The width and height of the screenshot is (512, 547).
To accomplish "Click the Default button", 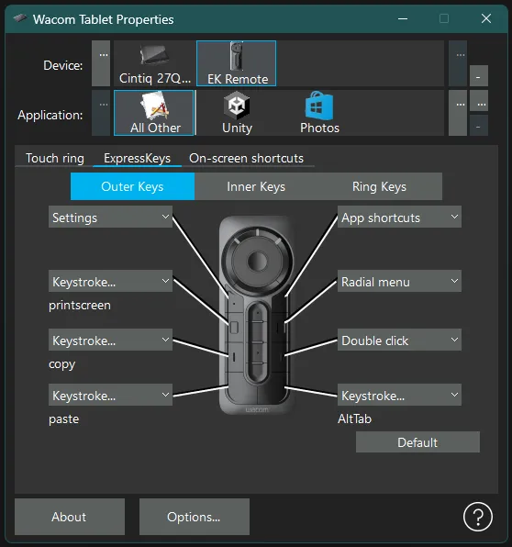I will pyautogui.click(x=417, y=442).
